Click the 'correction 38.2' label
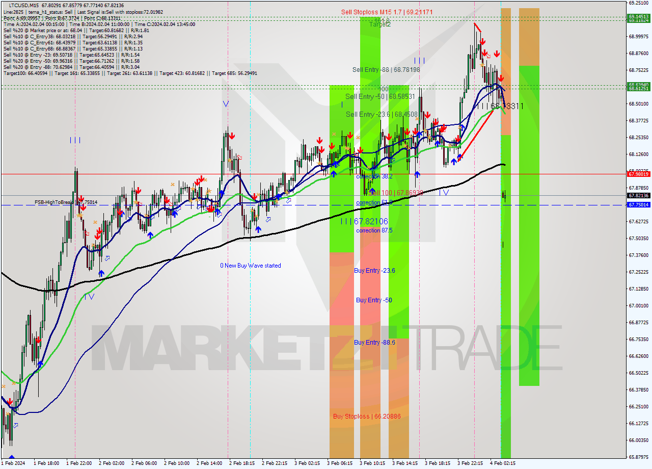 click(x=374, y=176)
